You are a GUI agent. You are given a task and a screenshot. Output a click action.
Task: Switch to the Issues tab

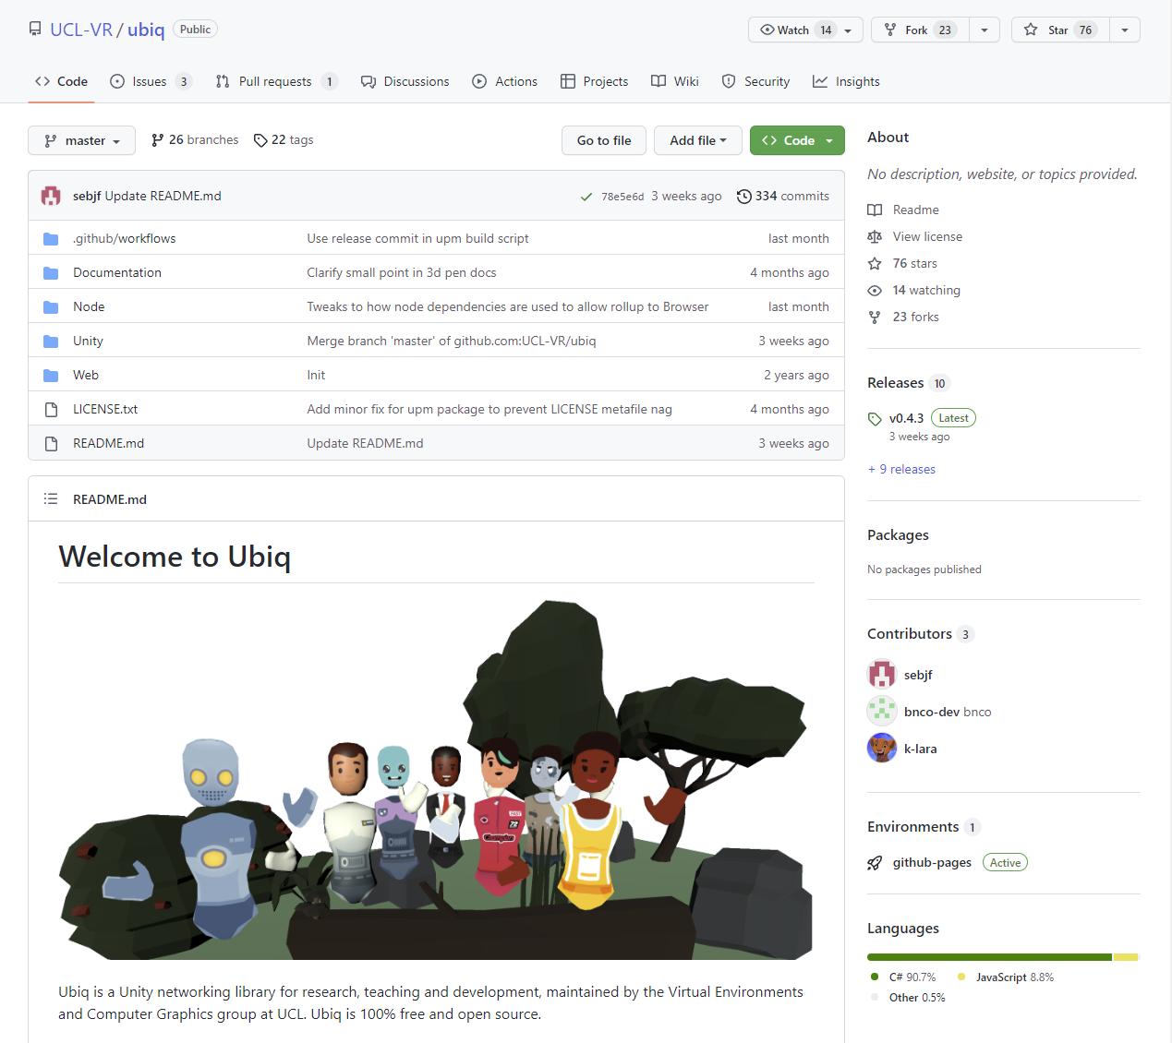point(151,81)
